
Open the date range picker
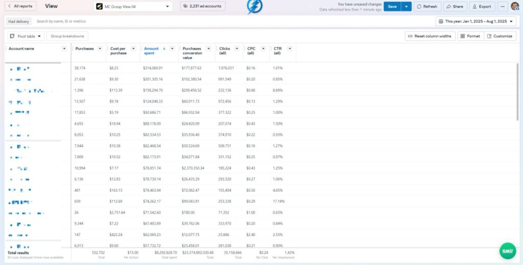(x=476, y=21)
